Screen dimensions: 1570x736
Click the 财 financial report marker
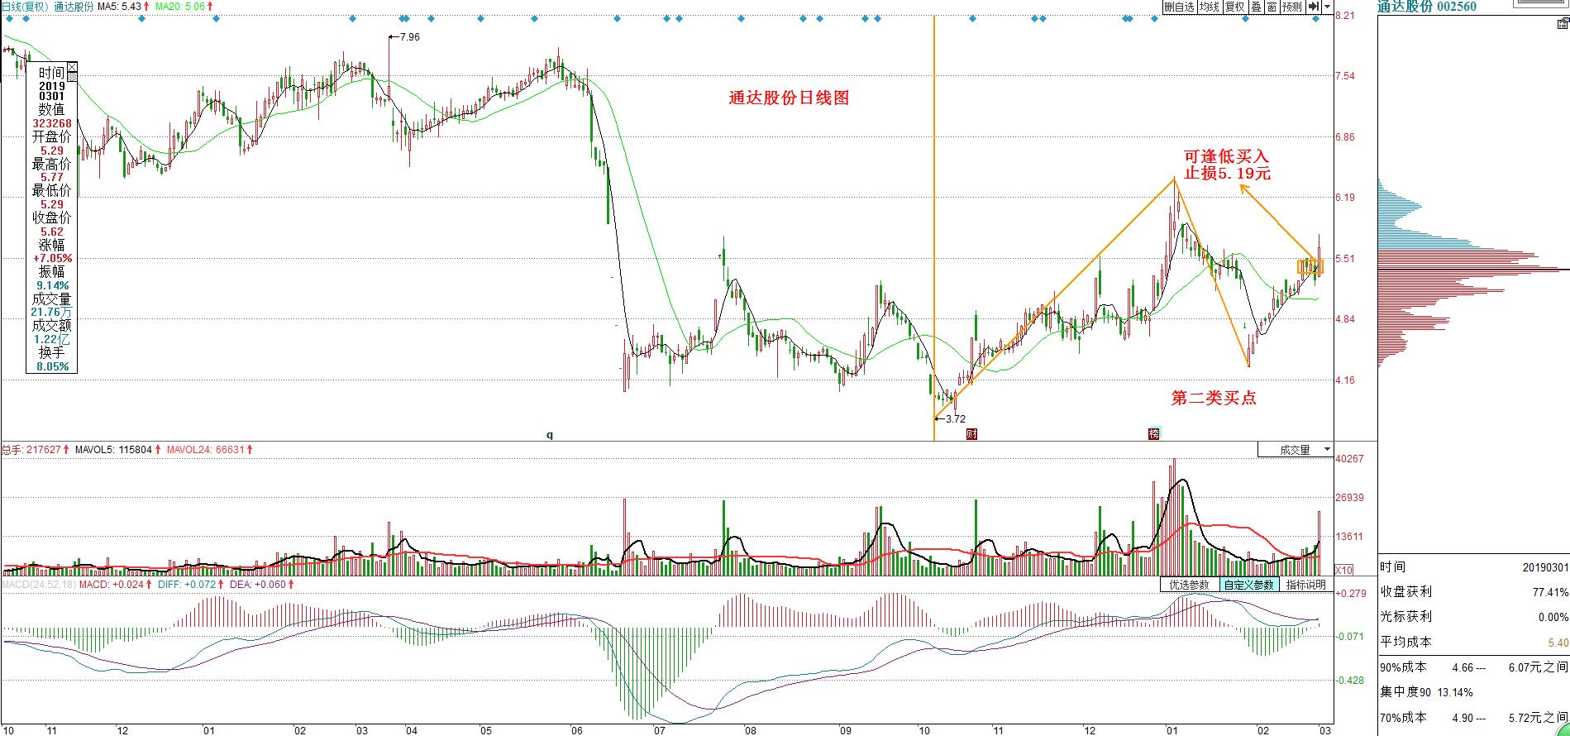972,434
